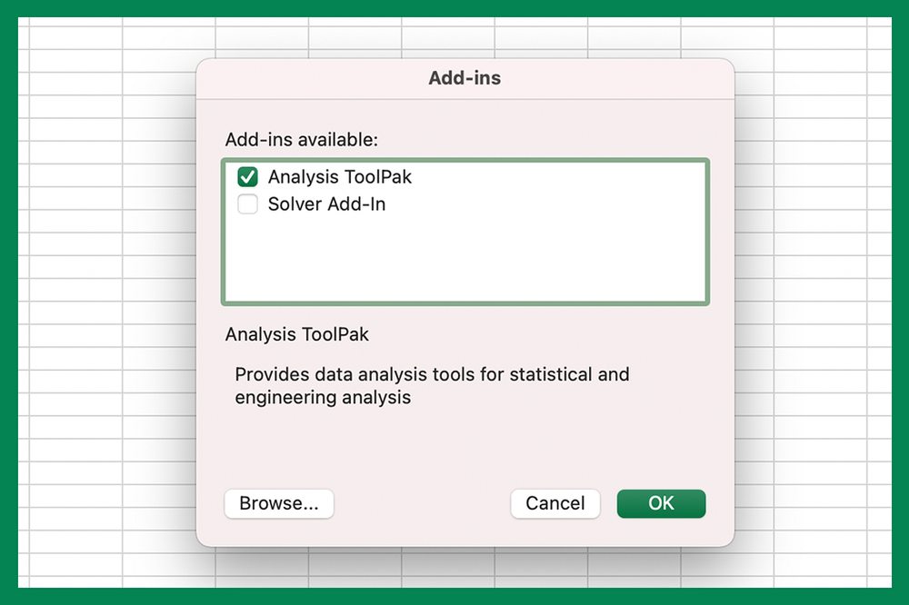Screen dimensions: 909x605
Task: Uncheck the Analysis ToolPak checkbox
Action: click(x=247, y=176)
